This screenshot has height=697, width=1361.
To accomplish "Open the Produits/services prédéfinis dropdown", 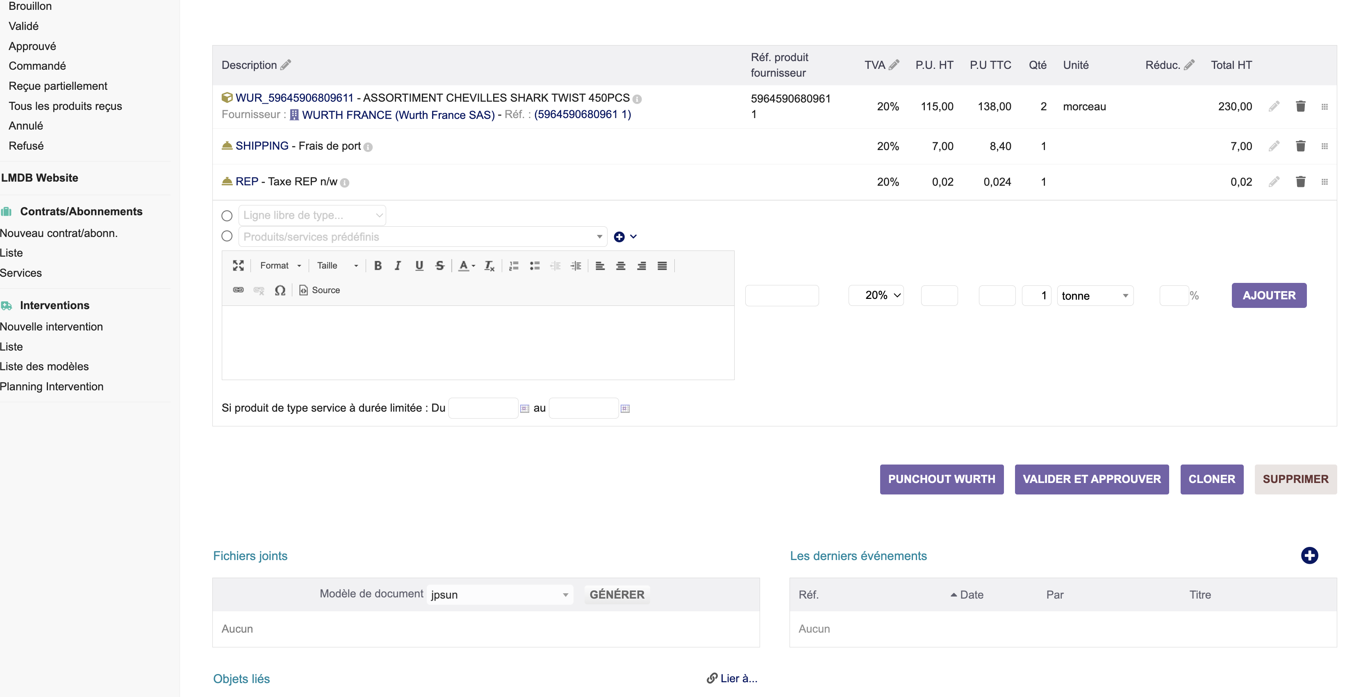I will tap(423, 237).
